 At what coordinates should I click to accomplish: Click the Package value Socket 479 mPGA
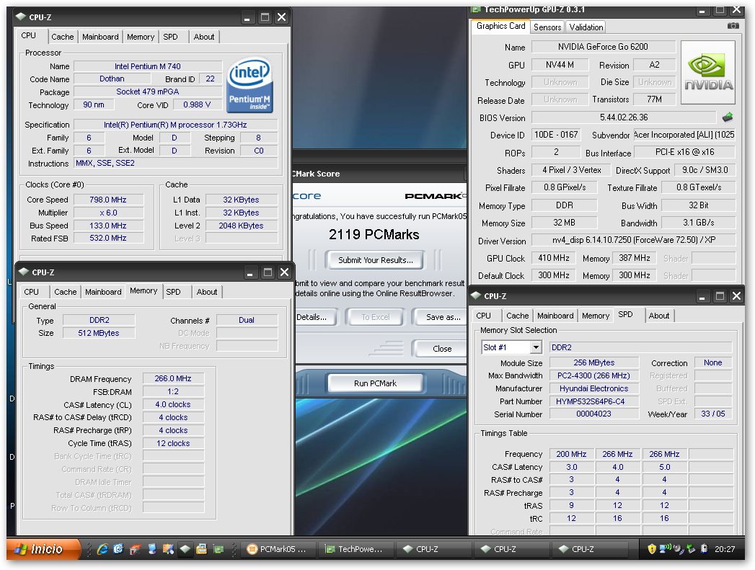click(148, 92)
